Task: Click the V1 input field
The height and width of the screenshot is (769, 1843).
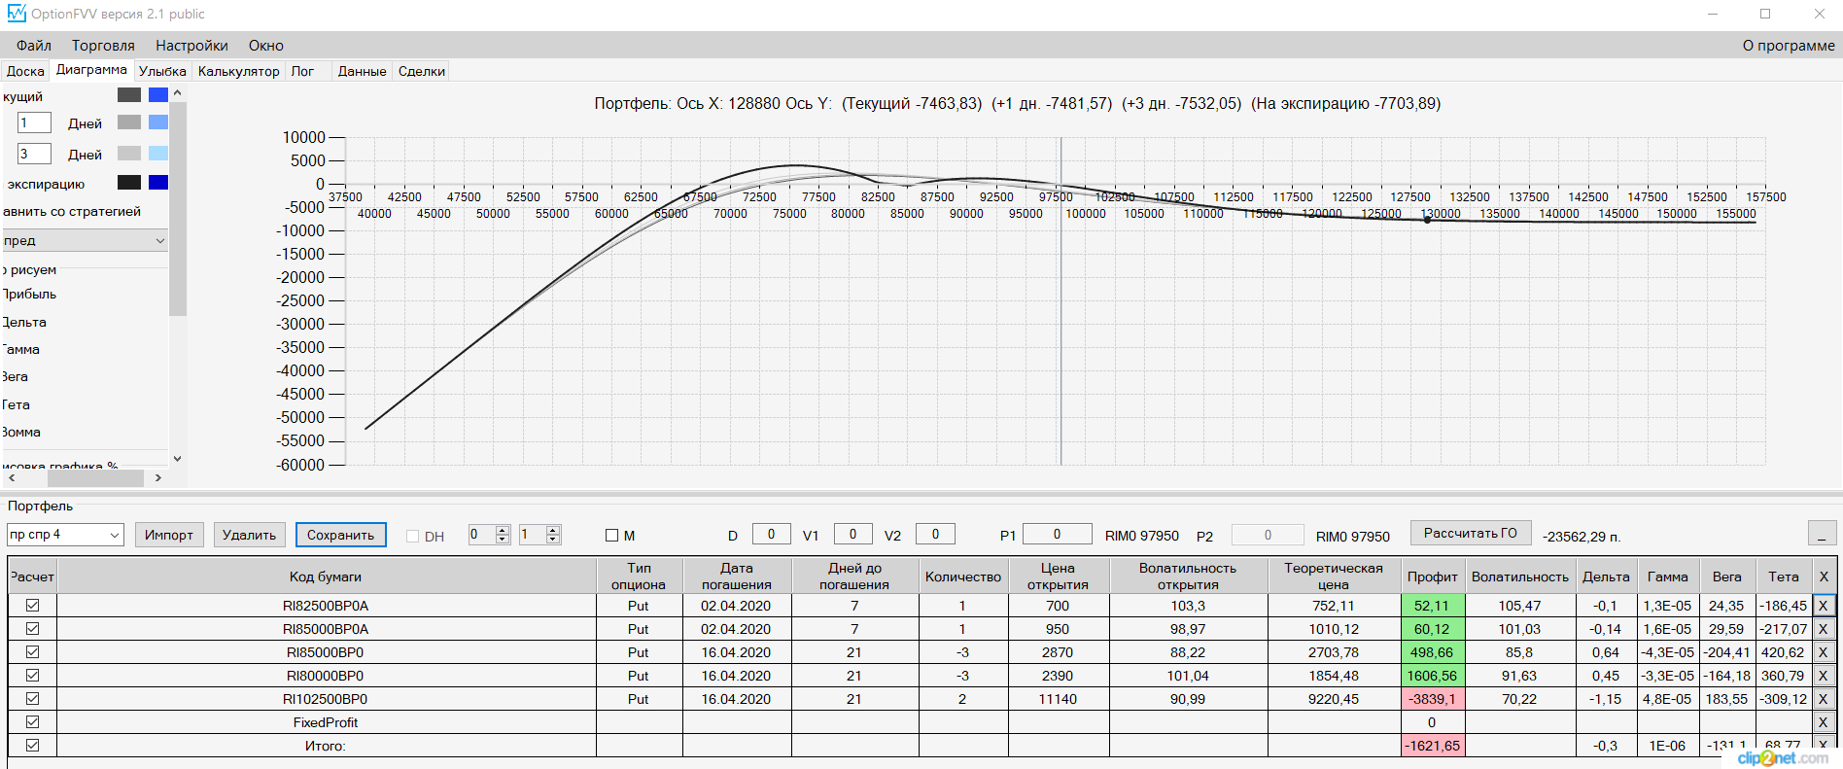Action: [852, 534]
